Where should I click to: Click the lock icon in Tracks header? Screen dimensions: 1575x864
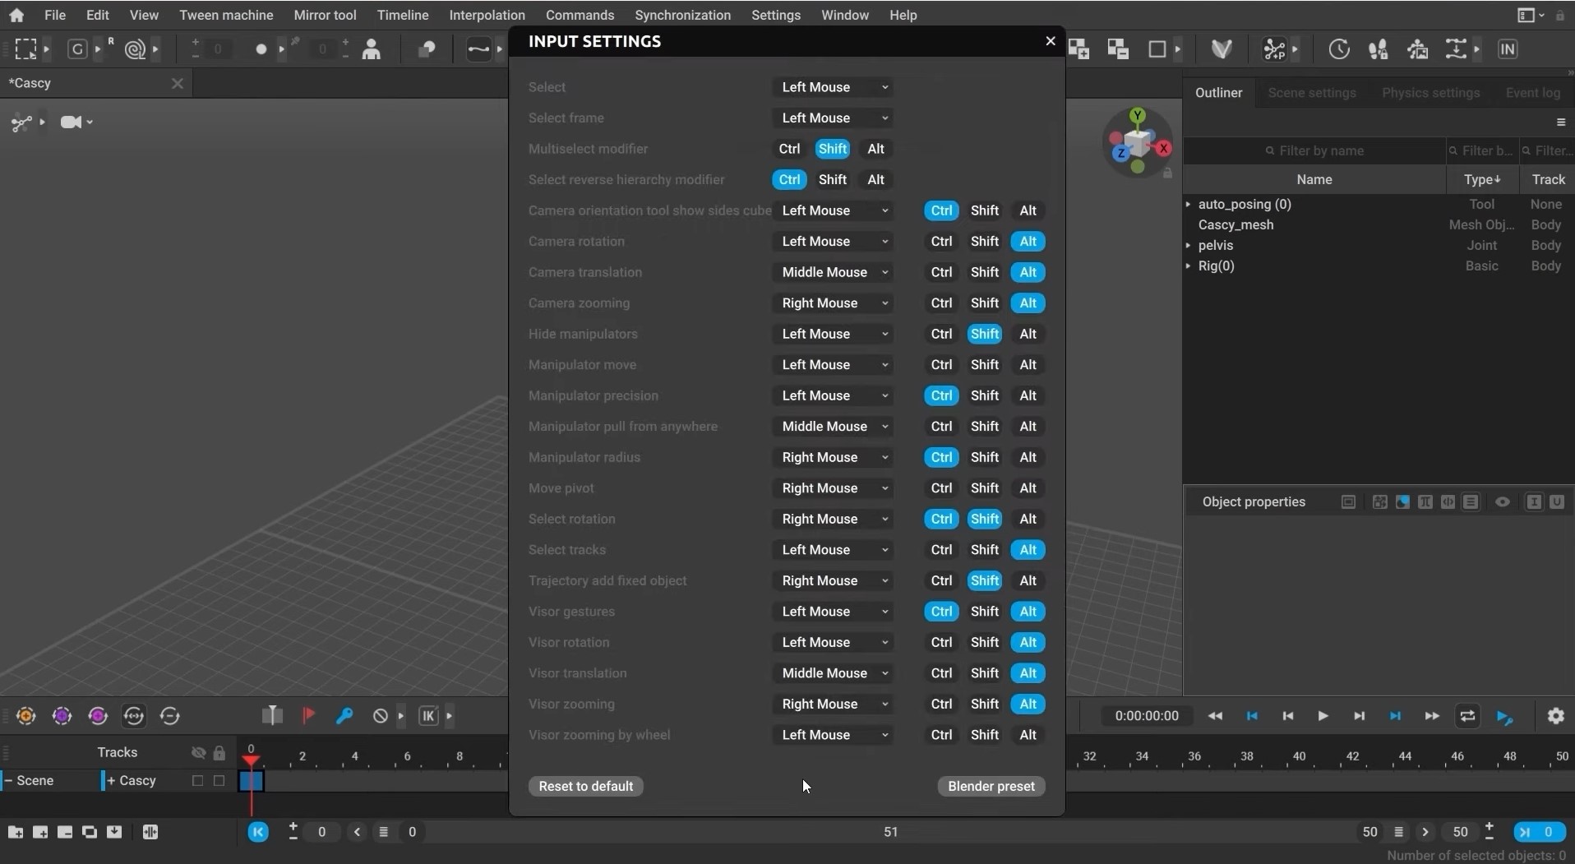[x=219, y=752]
